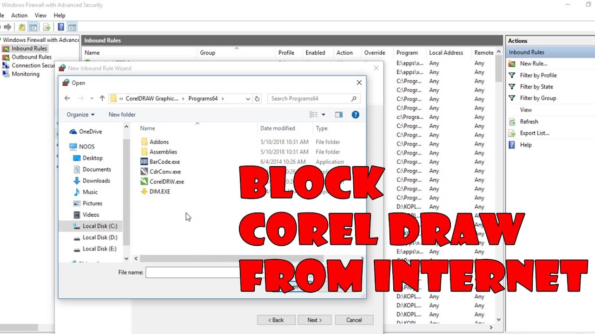595x334 pixels.
Task: Go back in the Open dialog
Action: (67, 98)
